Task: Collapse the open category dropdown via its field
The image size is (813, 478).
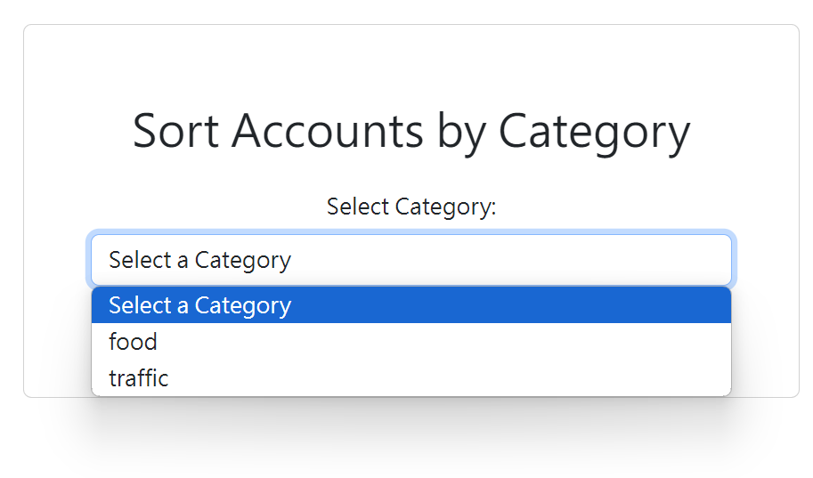Action: point(411,260)
